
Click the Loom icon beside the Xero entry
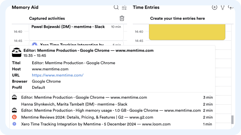click(14, 124)
